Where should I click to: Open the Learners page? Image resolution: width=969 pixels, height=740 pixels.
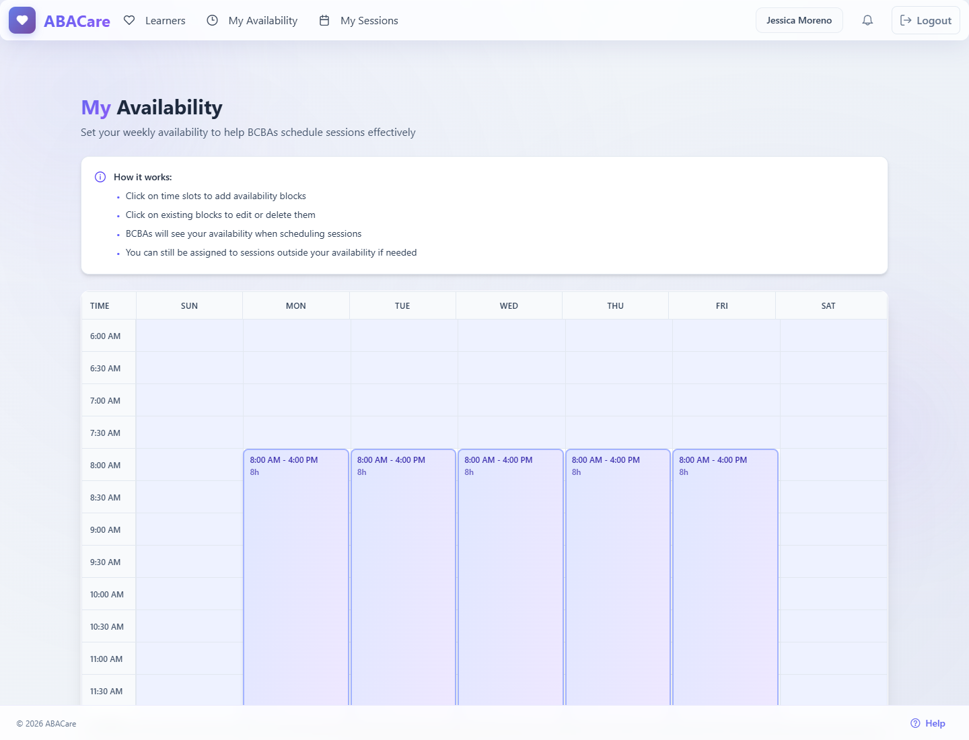[x=155, y=21]
